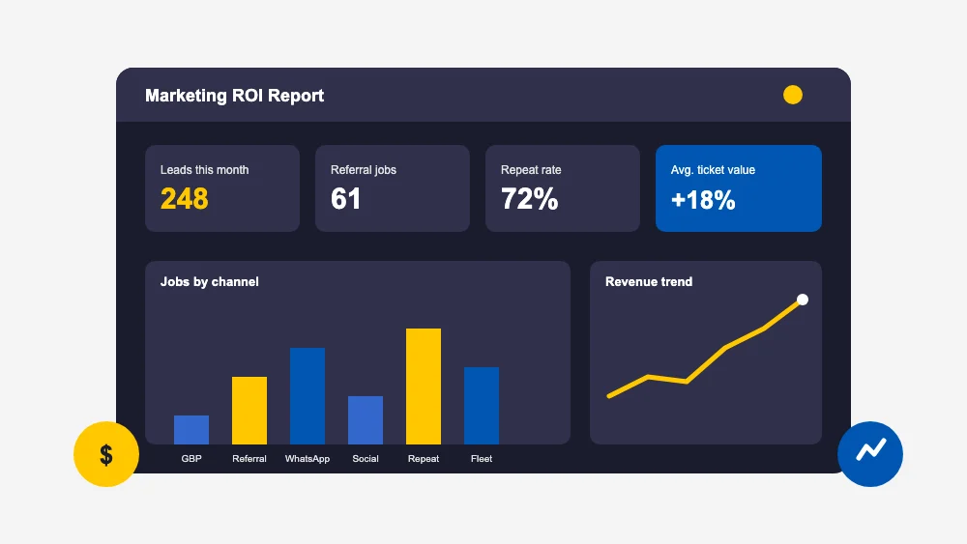This screenshot has height=544, width=967.
Task: Click the value +18%
Action: coord(703,200)
